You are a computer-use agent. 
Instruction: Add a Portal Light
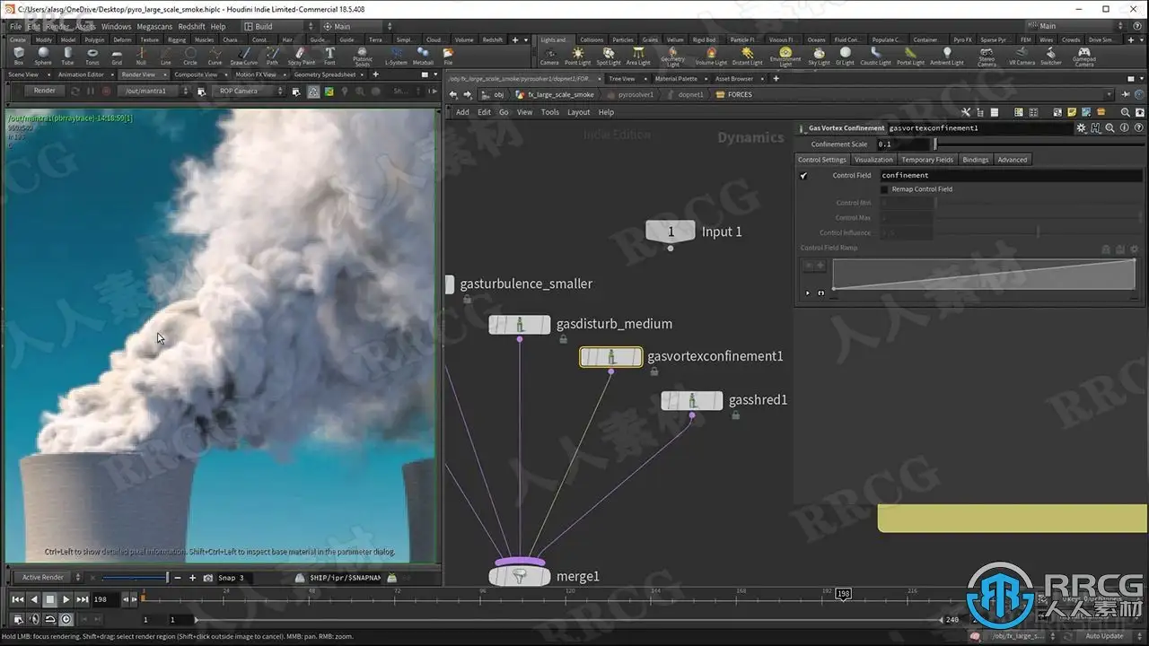coord(910,56)
